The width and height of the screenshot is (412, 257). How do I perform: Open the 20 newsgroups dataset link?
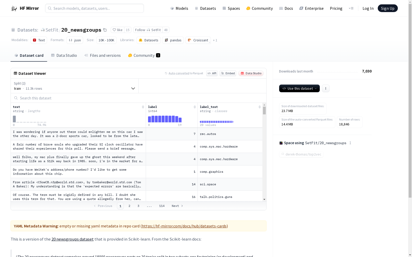point(72,239)
